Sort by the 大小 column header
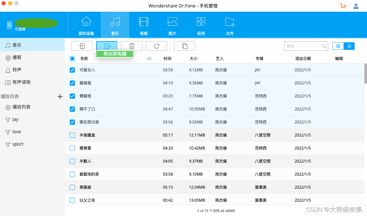The image size is (367, 216). (x=193, y=59)
